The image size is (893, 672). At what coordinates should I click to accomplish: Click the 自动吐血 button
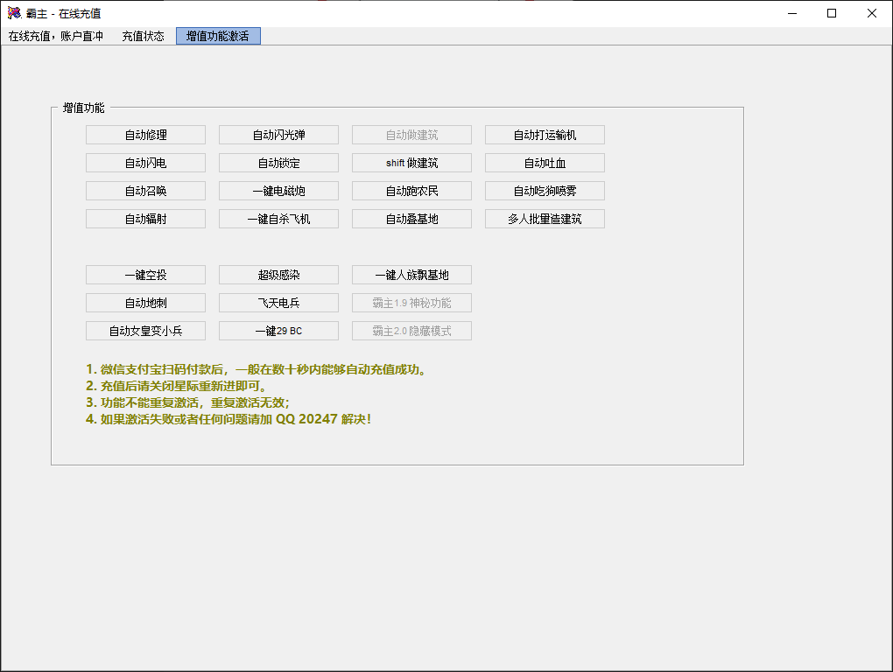tap(545, 163)
